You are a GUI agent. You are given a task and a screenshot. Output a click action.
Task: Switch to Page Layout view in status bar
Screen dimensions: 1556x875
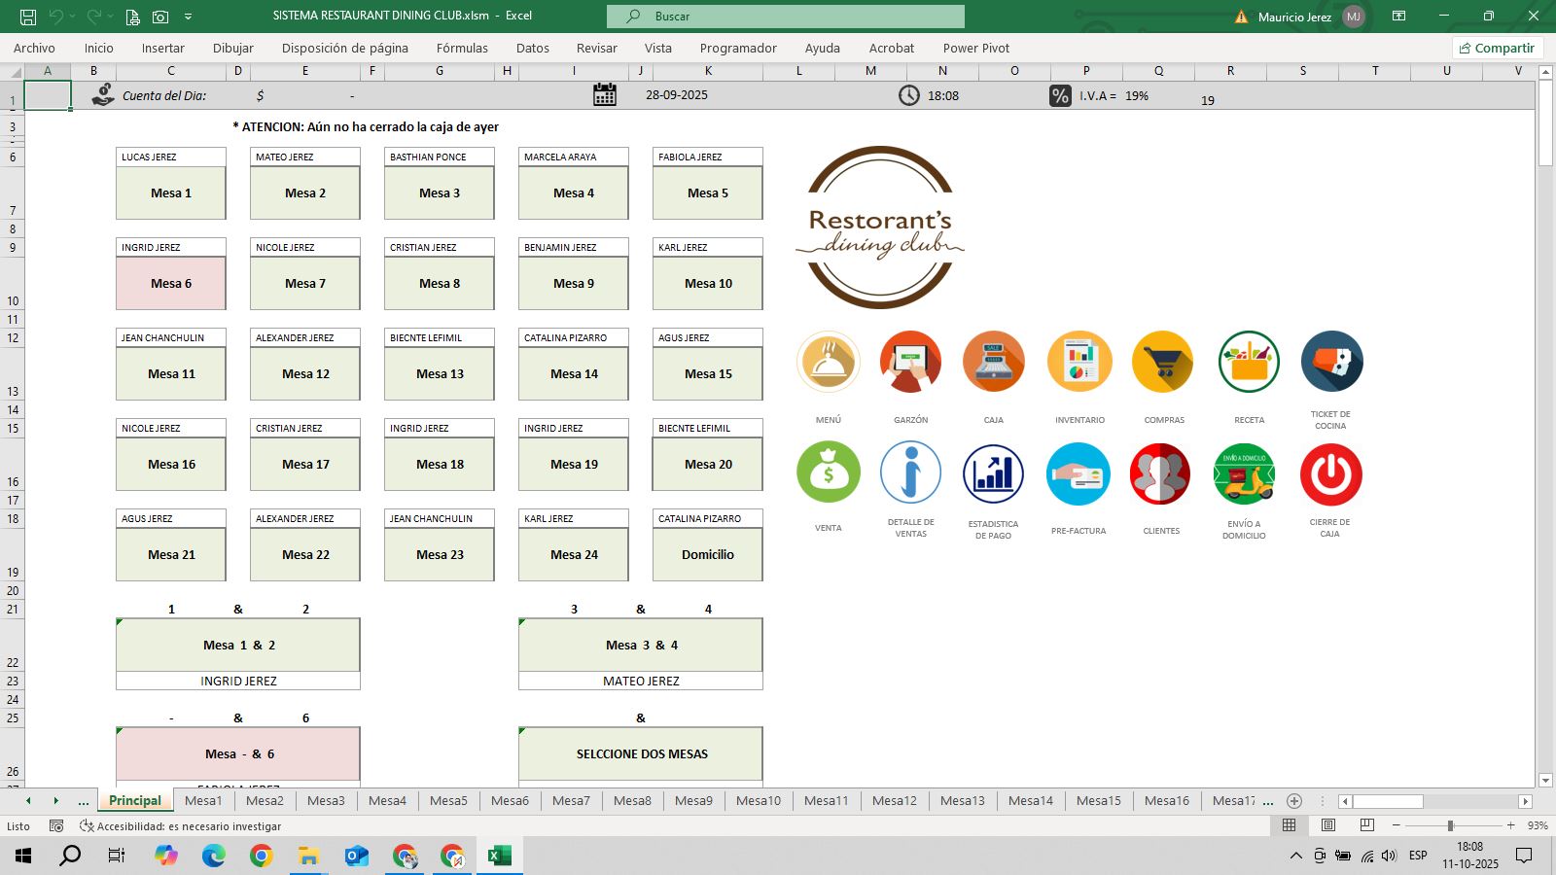1327,825
